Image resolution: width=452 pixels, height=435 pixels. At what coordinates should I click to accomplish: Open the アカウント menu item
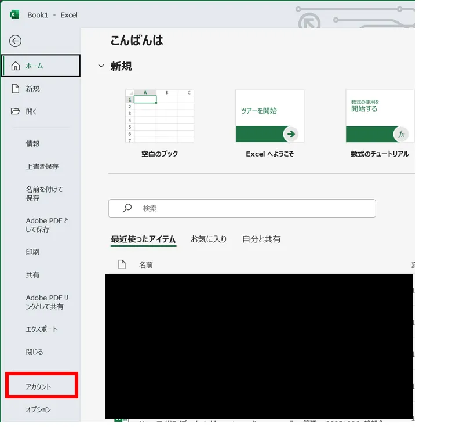coord(39,387)
